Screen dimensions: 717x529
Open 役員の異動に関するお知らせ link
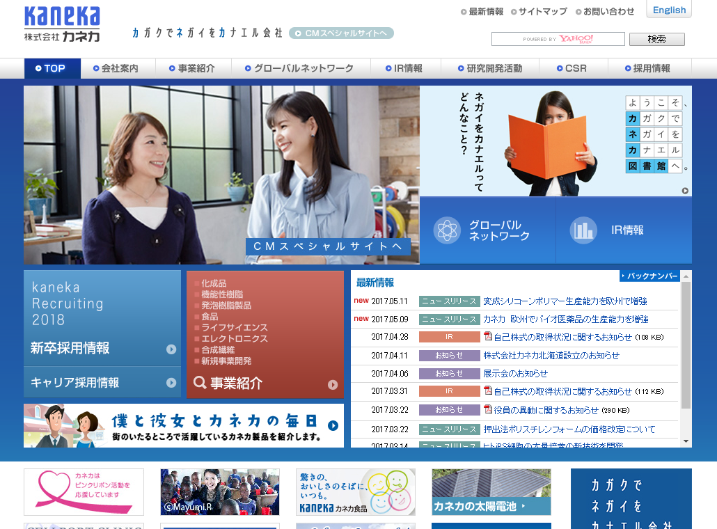pos(546,410)
